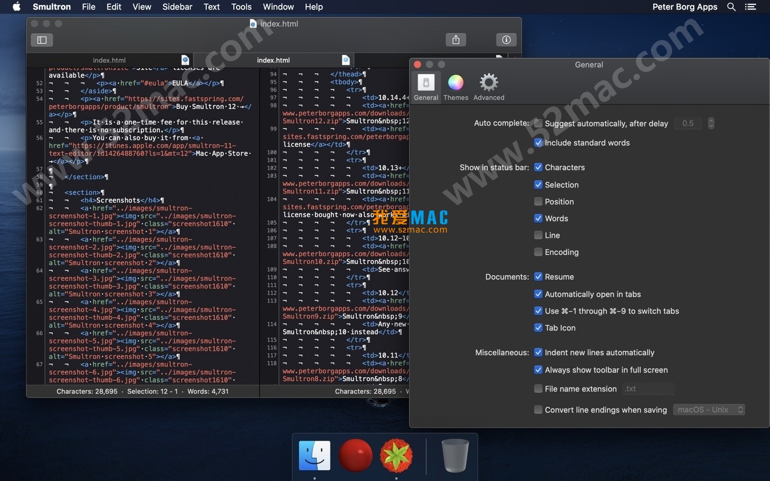Select the second index.html tab
This screenshot has width=770, height=481.
point(273,60)
